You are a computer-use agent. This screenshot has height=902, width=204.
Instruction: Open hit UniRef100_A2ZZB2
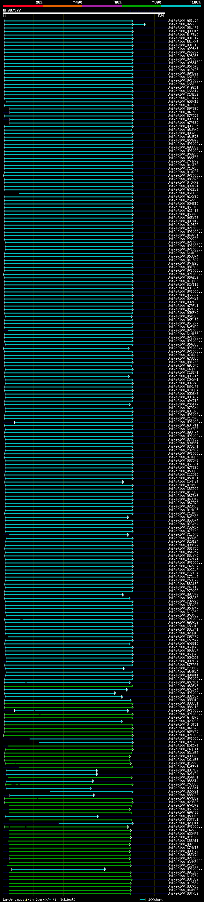[183, 25]
